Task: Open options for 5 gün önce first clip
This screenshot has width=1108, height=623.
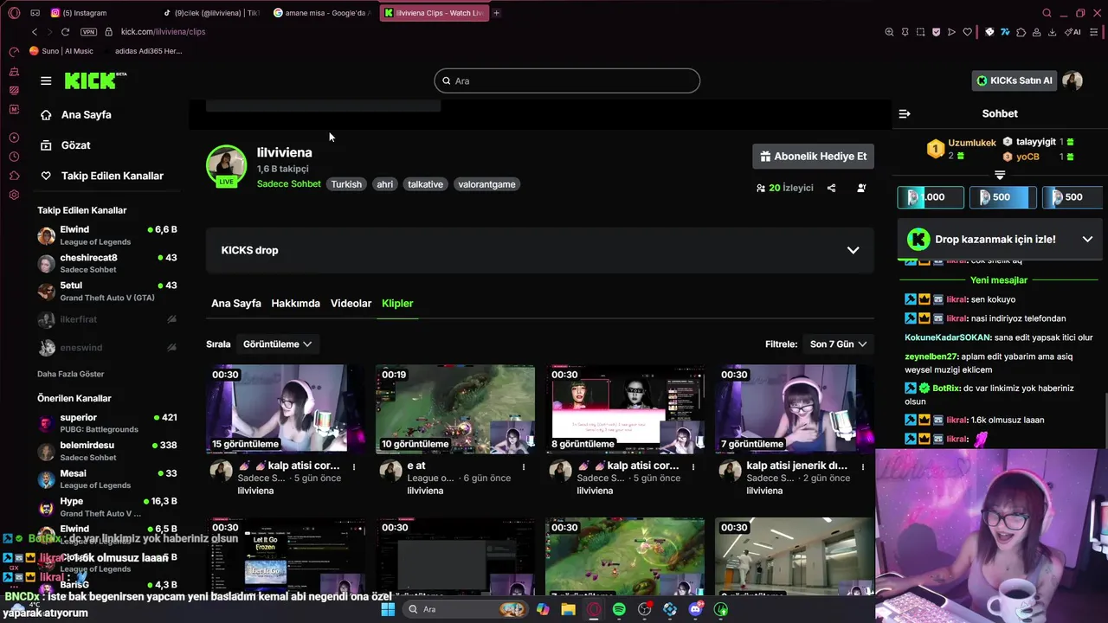Action: (x=354, y=466)
